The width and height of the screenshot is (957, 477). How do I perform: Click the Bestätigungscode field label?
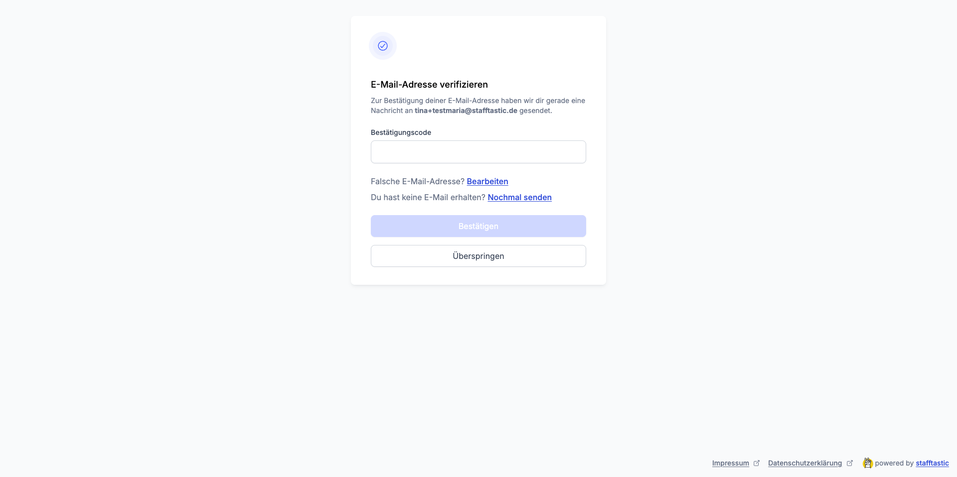(401, 132)
